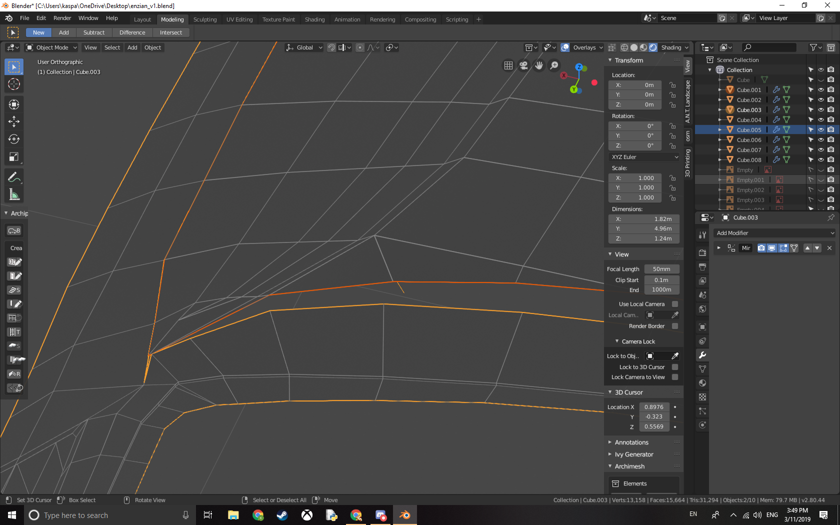Image resolution: width=840 pixels, height=525 pixels.
Task: Hide Cube.005 in viewport via eye icon
Action: click(x=821, y=130)
